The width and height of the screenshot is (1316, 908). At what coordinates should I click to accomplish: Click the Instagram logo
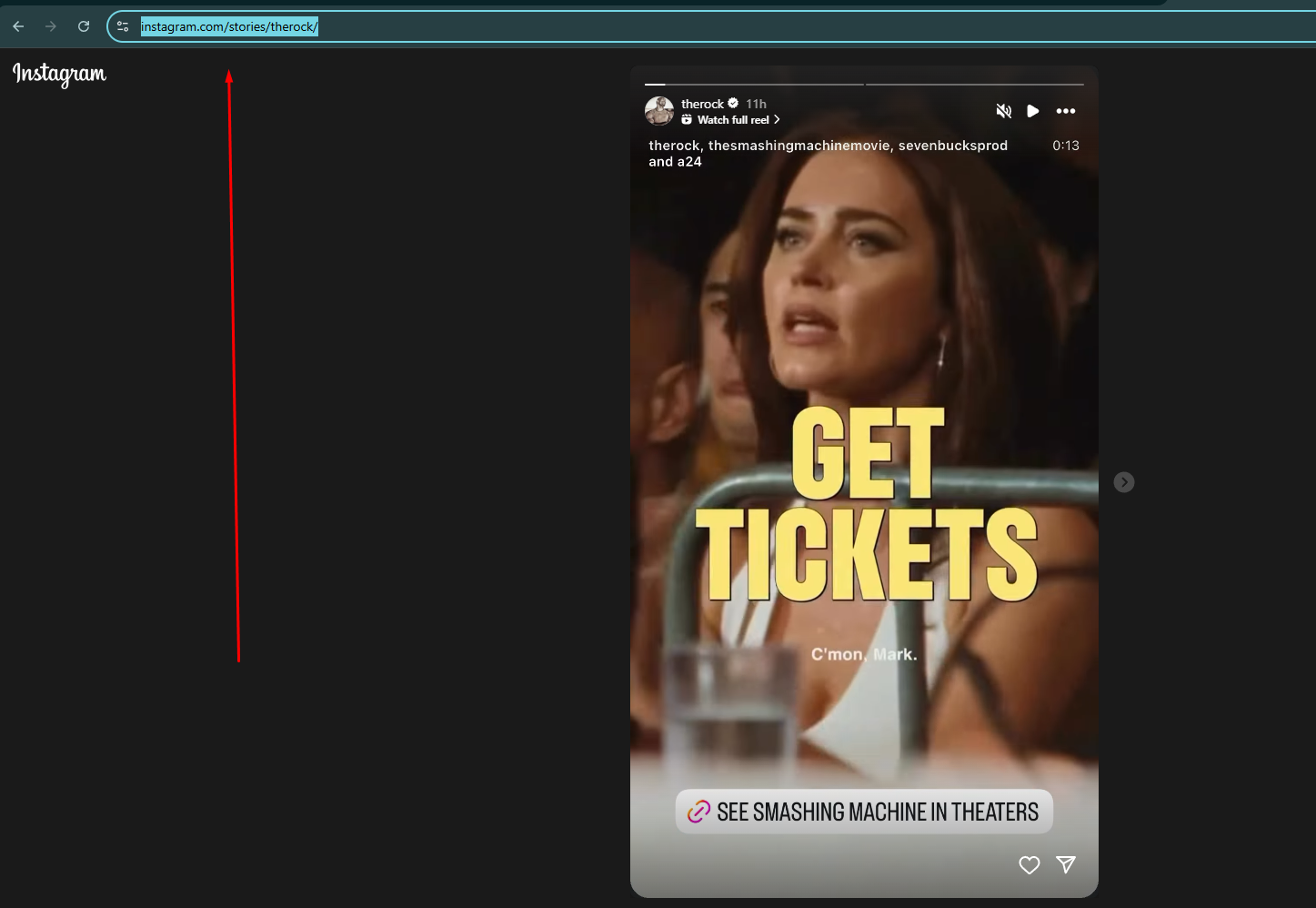[x=59, y=74]
